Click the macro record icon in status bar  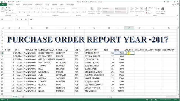[x=8, y=100]
